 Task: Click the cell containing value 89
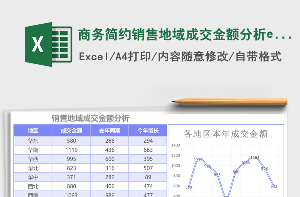(148, 177)
